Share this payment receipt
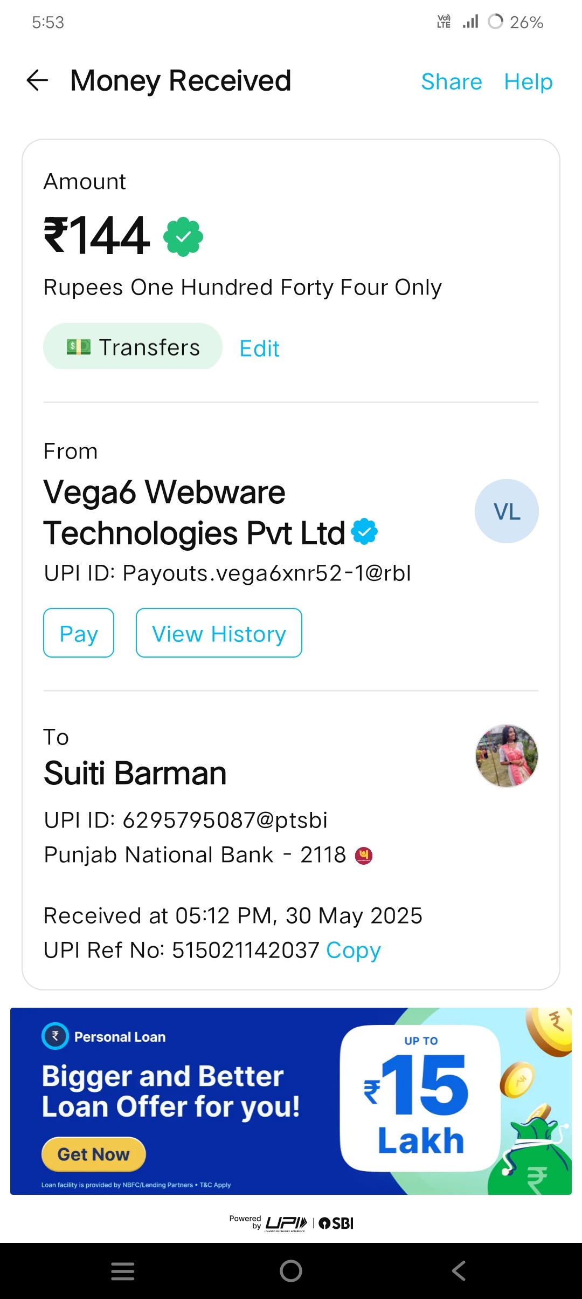Image resolution: width=582 pixels, height=1299 pixels. 452,82
